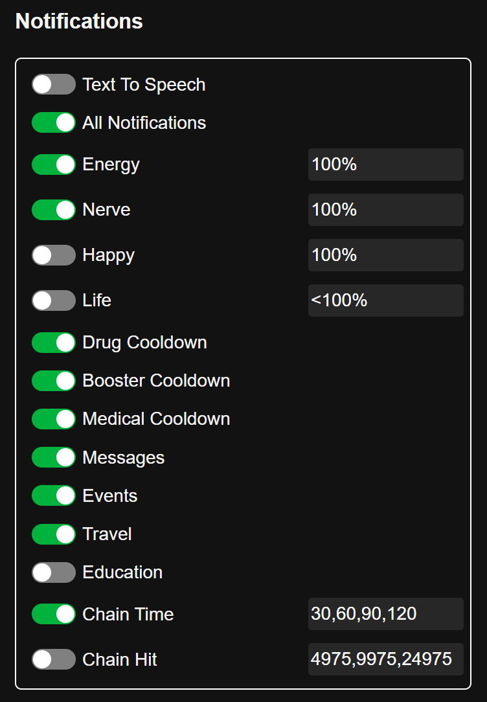This screenshot has width=487, height=702.
Task: Disable the Events notification toggle
Action: pos(54,495)
